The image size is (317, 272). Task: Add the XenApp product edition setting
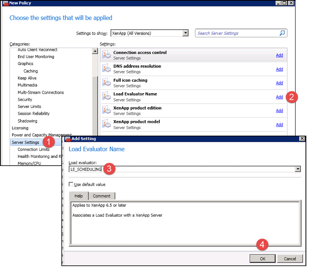tap(279, 111)
